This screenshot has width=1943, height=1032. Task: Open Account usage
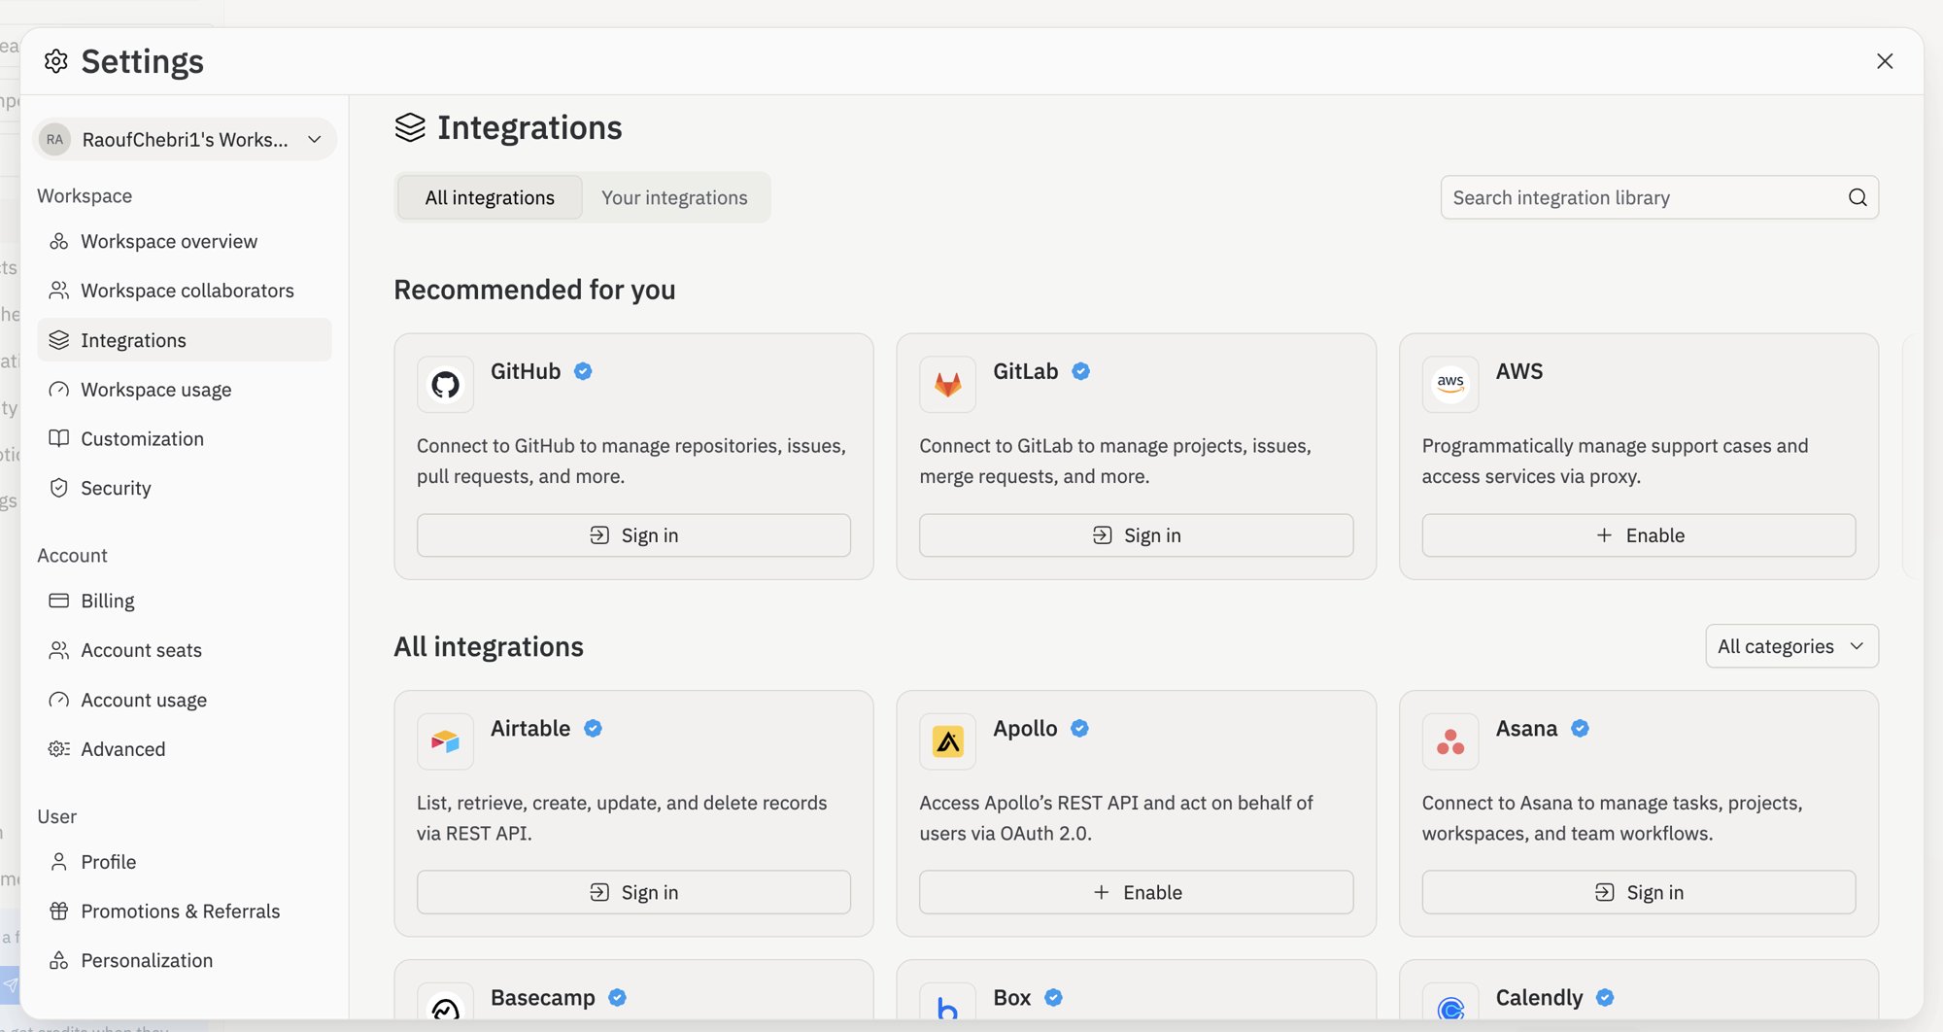pos(185,700)
